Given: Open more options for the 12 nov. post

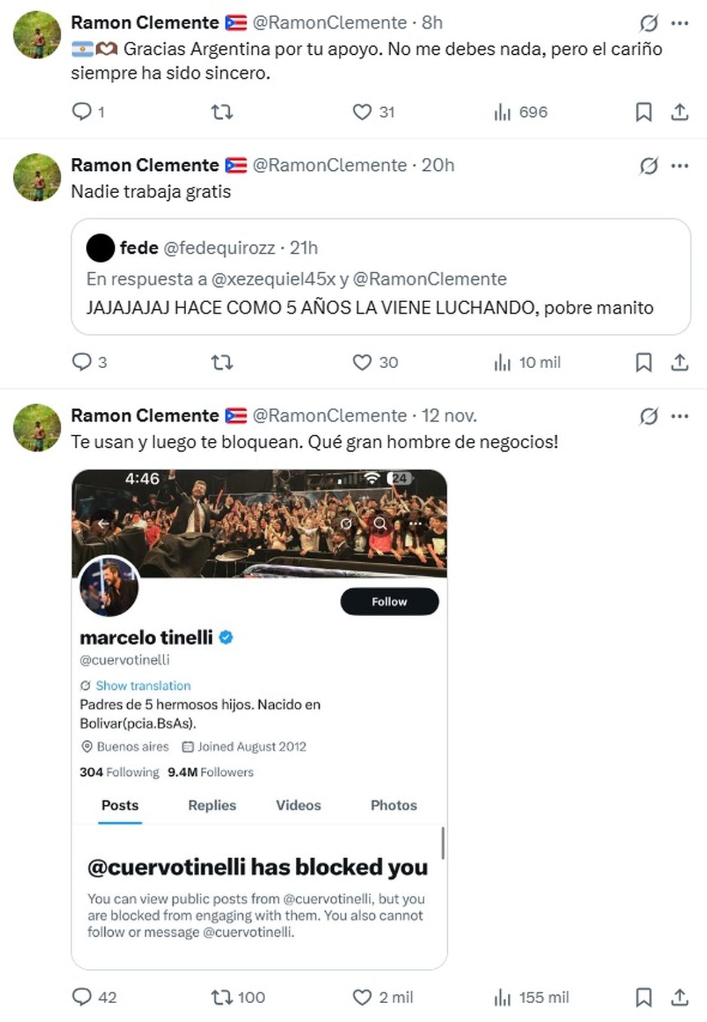Looking at the screenshot, I should 679,416.
